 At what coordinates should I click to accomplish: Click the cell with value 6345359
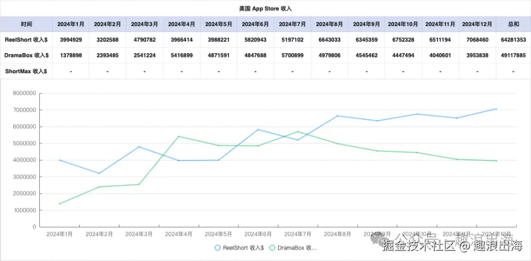(366, 40)
